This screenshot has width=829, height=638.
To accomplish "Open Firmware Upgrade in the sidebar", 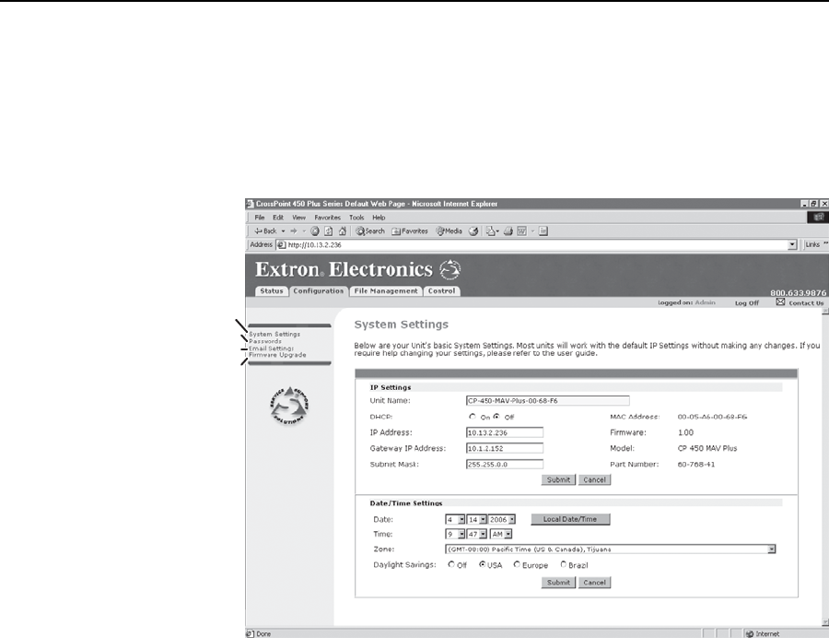I will [277, 355].
